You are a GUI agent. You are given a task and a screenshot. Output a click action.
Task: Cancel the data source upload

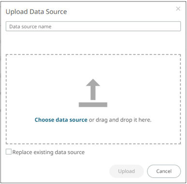[164, 171]
